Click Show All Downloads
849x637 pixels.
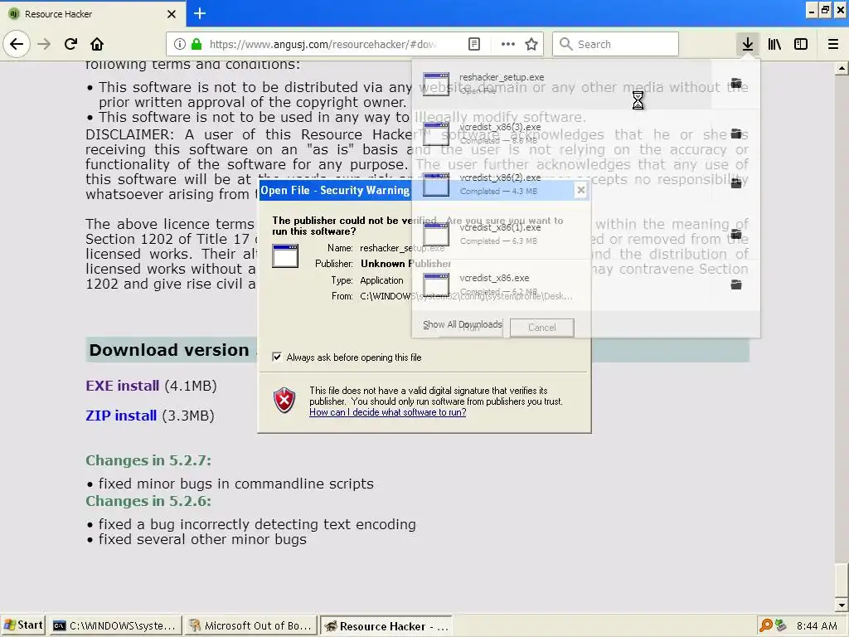[x=463, y=324]
